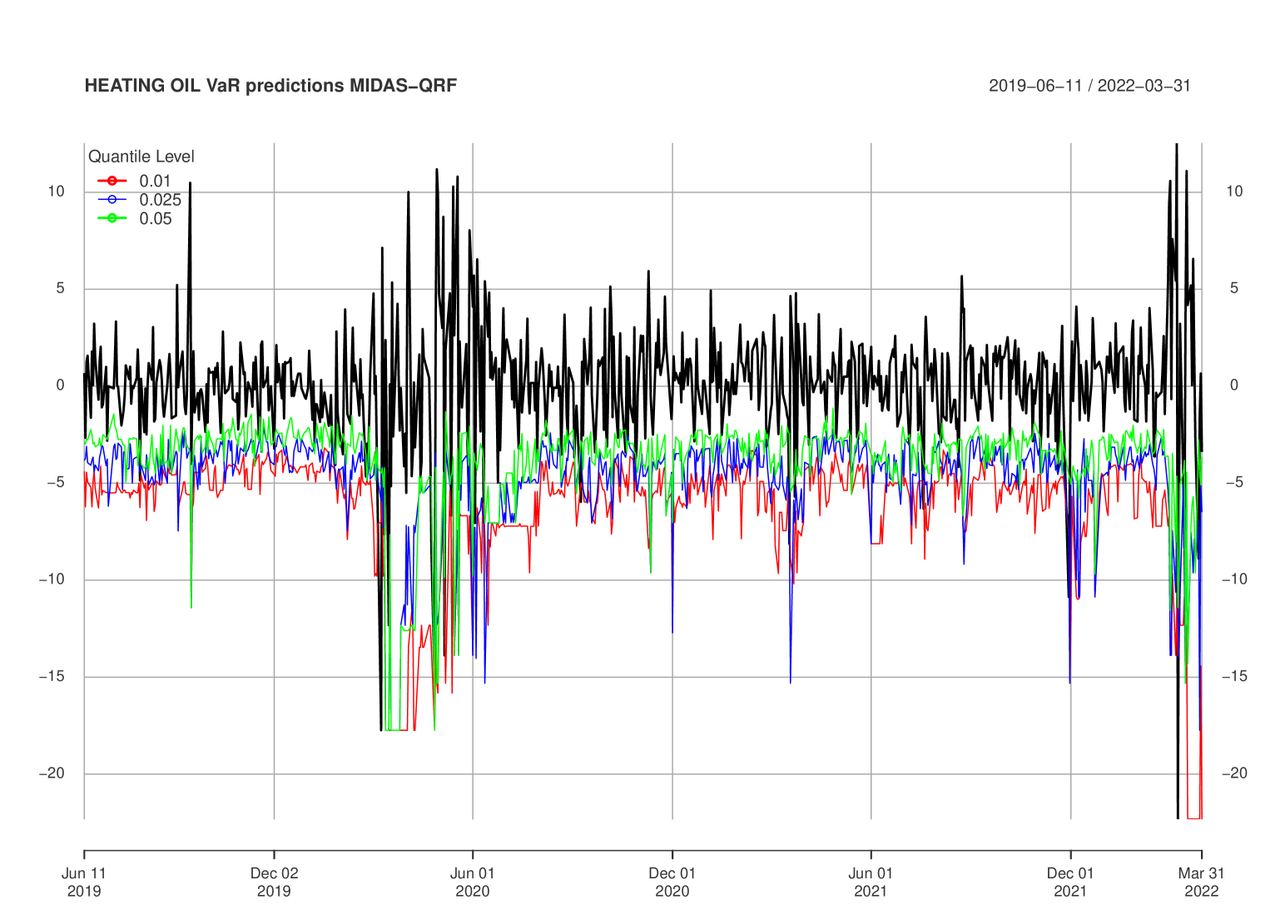Click the right y-axis 0 label
This screenshot has width=1285, height=910.
click(x=1233, y=385)
